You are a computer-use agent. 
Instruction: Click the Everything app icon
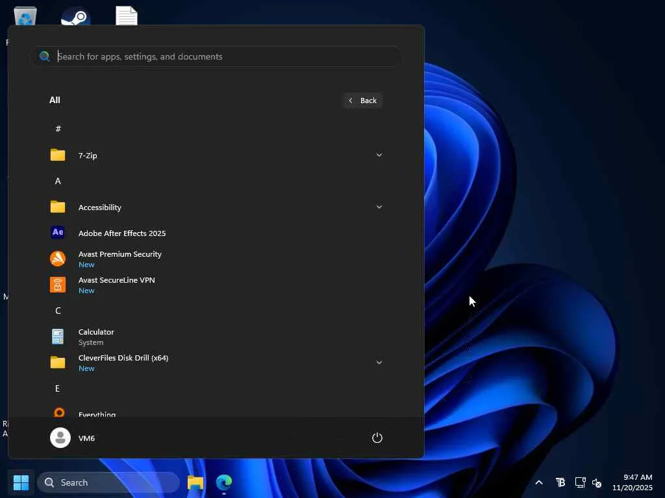point(59,412)
